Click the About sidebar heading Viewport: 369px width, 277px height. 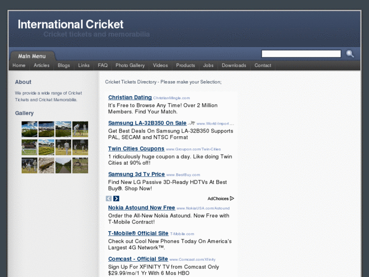[x=23, y=82]
